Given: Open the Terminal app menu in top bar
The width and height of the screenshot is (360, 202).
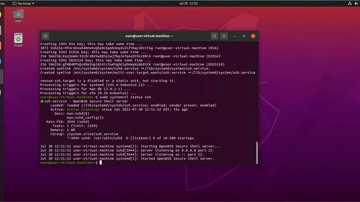Looking at the screenshot, I should 24,3.
